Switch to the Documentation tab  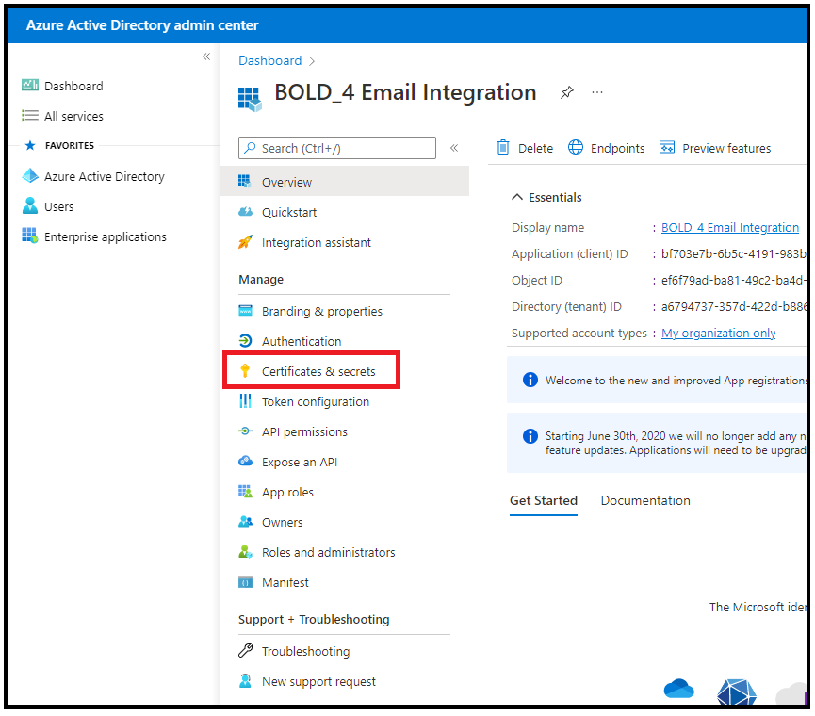645,501
